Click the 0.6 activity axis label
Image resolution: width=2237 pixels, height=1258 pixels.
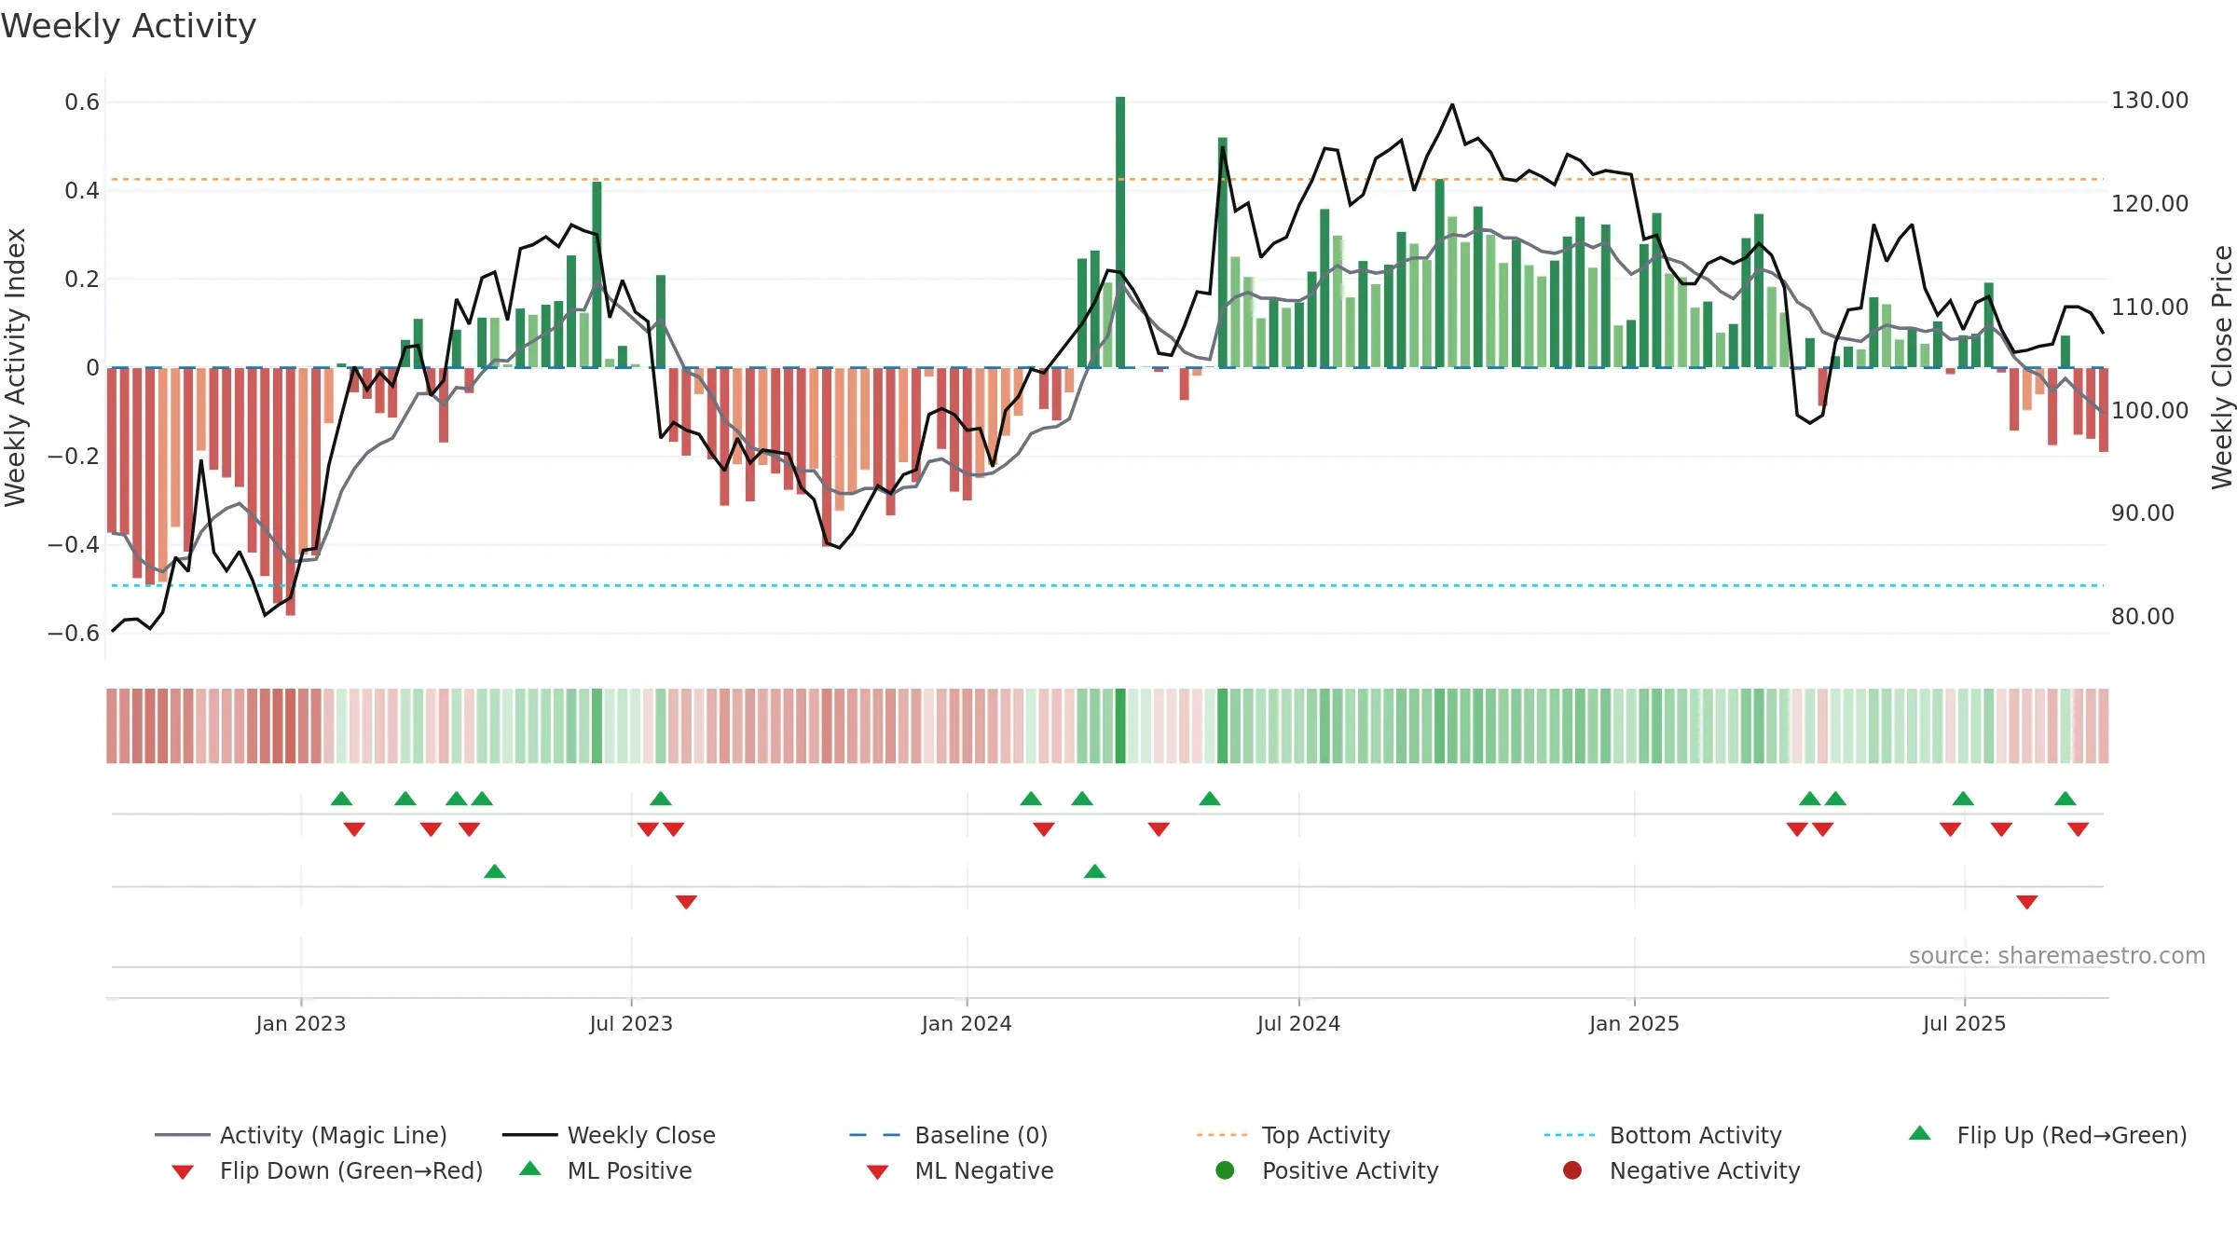pos(82,103)
